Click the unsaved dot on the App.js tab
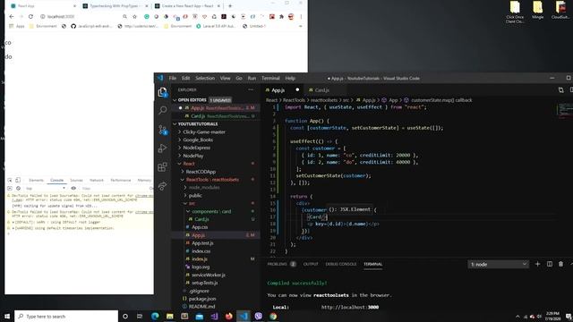Image resolution: width=573 pixels, height=322 pixels. [x=297, y=89]
